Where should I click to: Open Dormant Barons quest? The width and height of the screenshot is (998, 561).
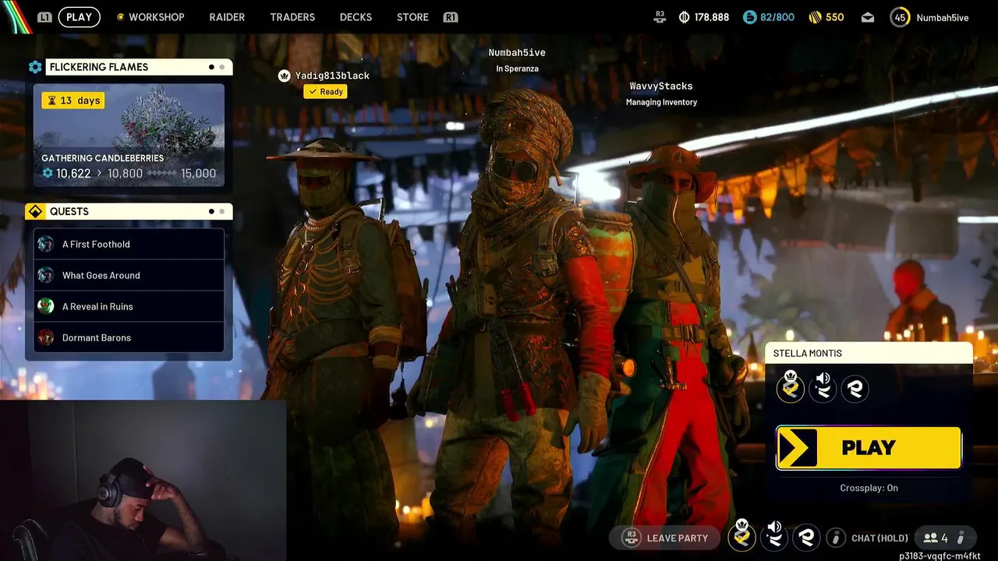click(129, 337)
